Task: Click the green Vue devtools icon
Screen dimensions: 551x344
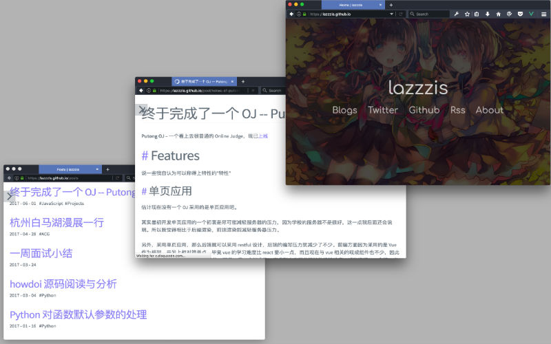Action: [x=531, y=14]
